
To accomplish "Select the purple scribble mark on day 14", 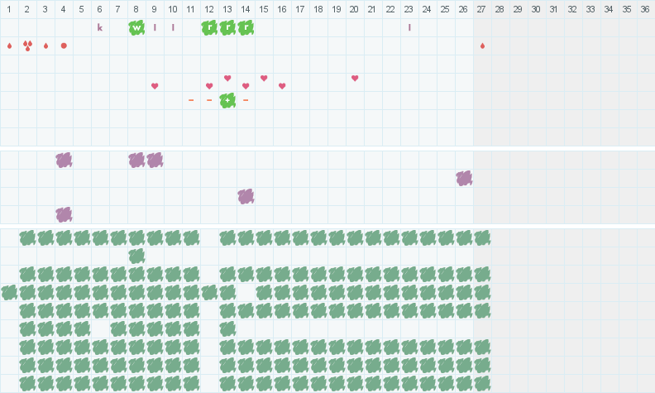I will coord(246,196).
